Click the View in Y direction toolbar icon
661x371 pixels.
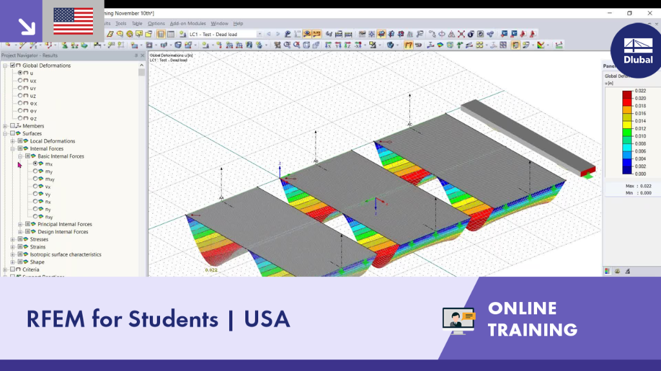338,45
